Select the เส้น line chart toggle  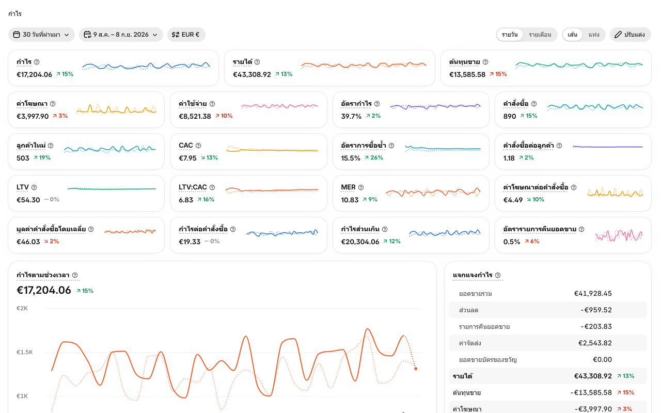click(573, 35)
